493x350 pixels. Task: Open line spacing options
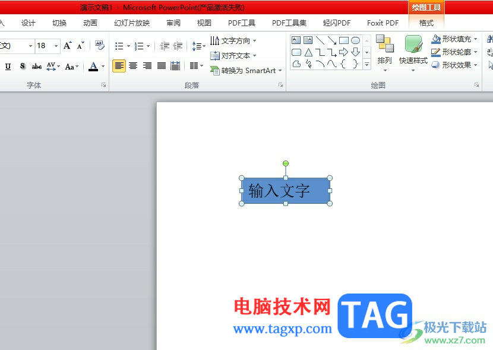click(x=198, y=46)
